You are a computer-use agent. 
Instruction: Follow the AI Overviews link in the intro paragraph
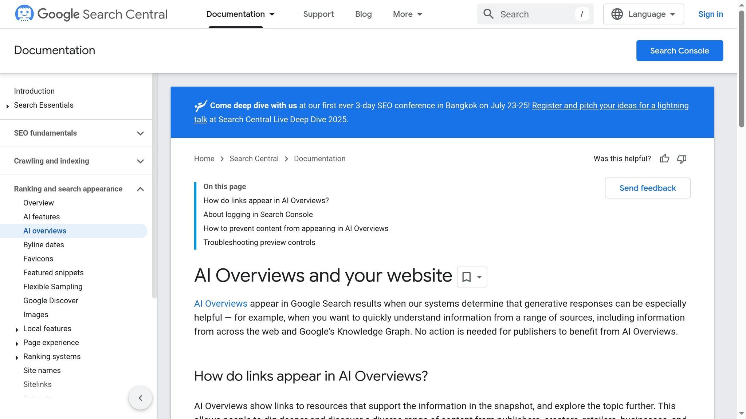point(220,303)
